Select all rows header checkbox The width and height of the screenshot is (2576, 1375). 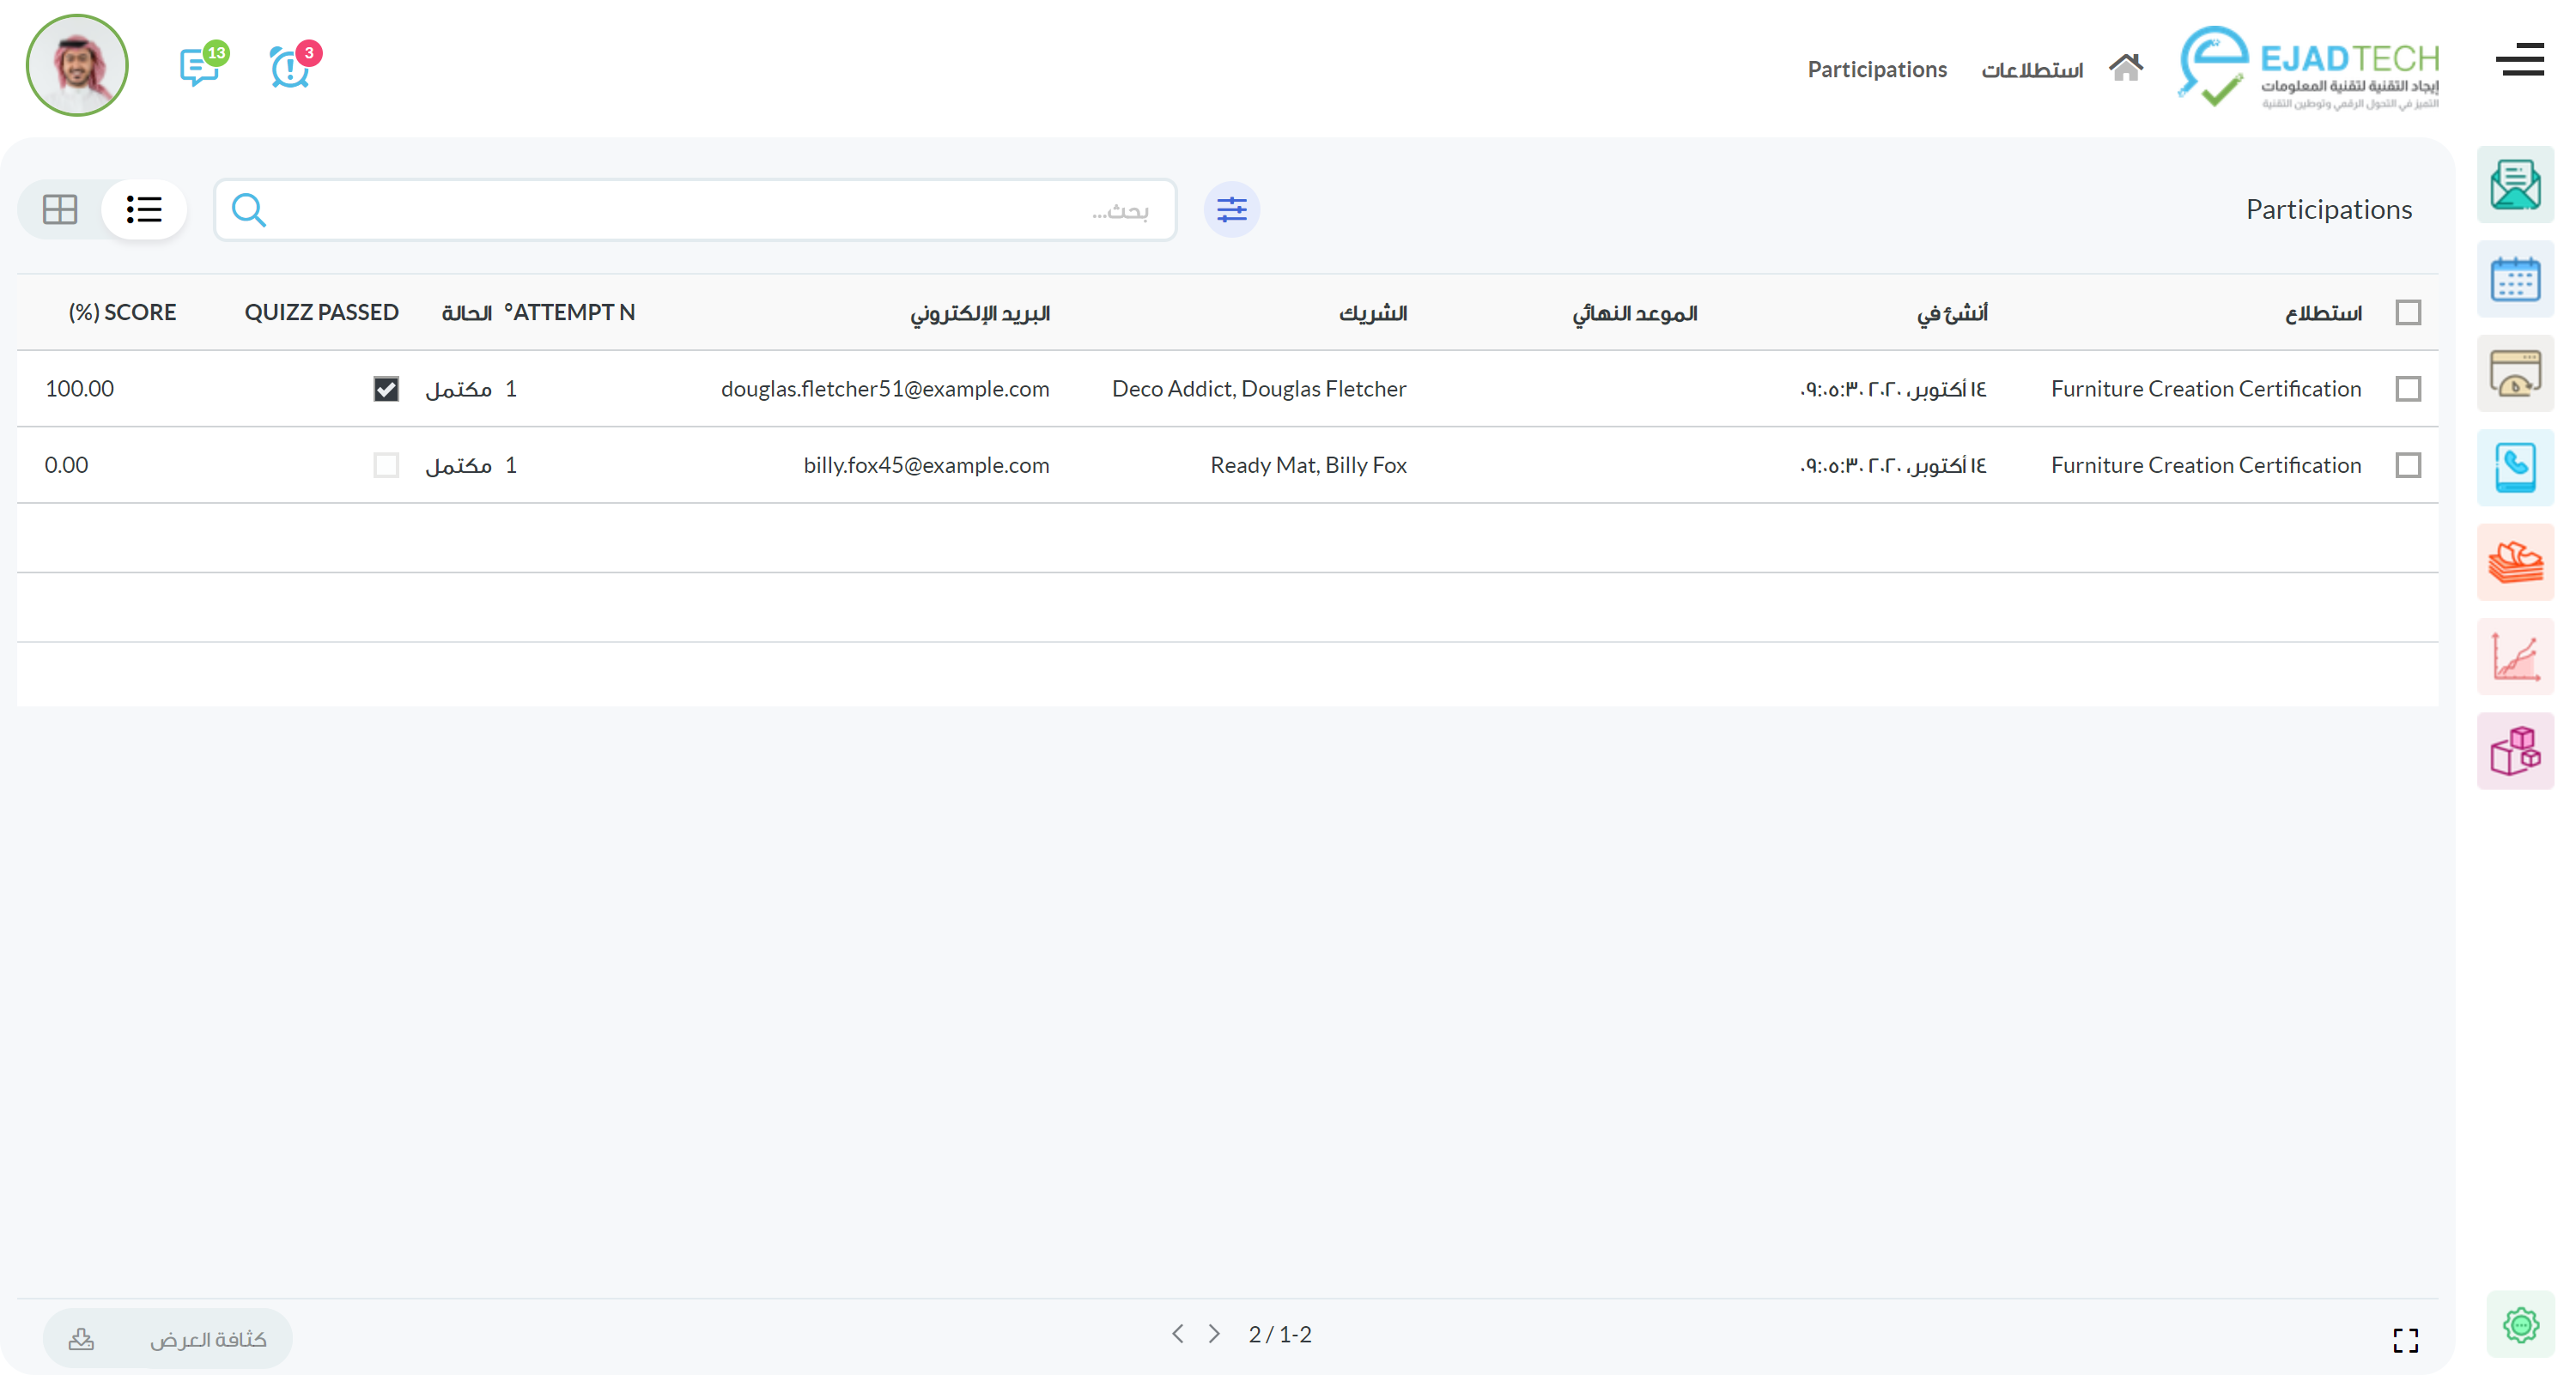pyautogui.click(x=2408, y=312)
